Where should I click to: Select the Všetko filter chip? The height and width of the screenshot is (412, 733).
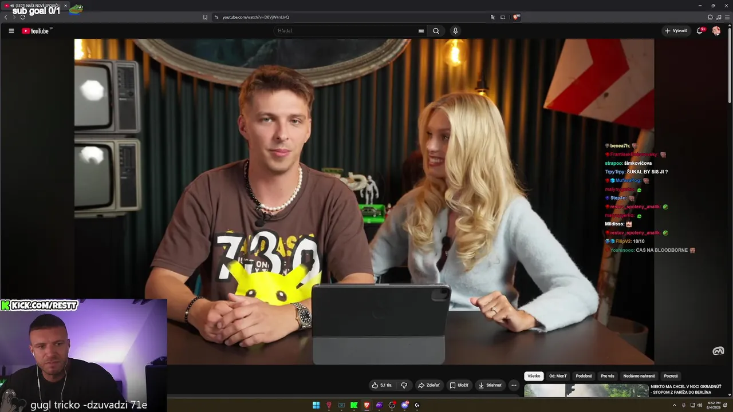(534, 376)
